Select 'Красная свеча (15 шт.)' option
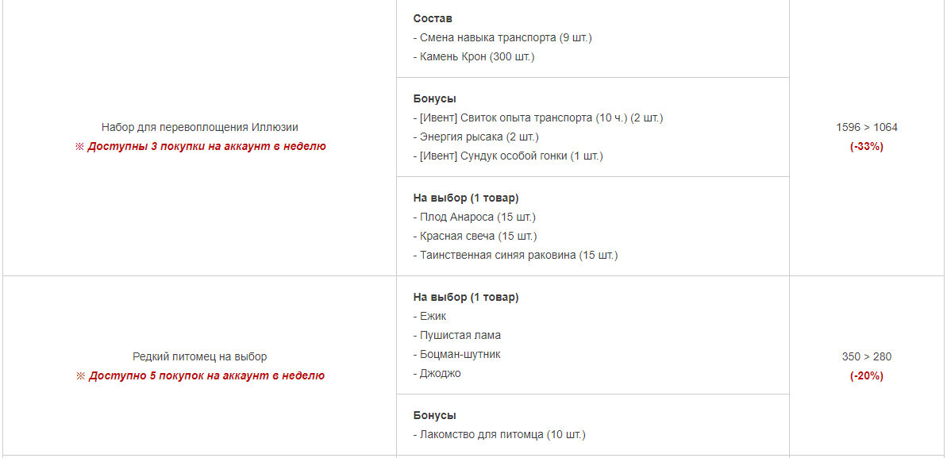The height and width of the screenshot is (458, 947). click(475, 236)
